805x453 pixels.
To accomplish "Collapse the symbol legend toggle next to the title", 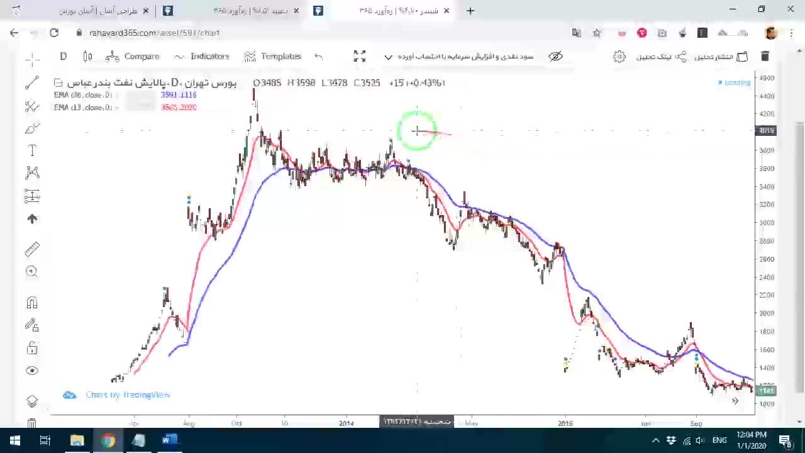I will tap(58, 82).
